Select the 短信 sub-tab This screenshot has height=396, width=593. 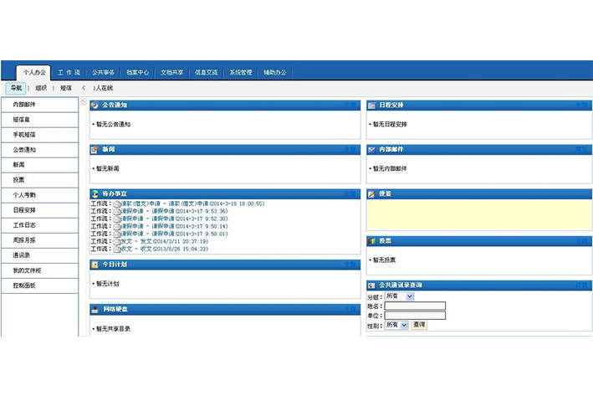click(66, 88)
